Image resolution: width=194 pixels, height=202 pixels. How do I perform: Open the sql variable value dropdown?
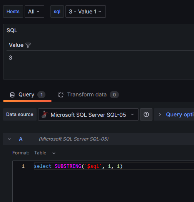click(85, 12)
